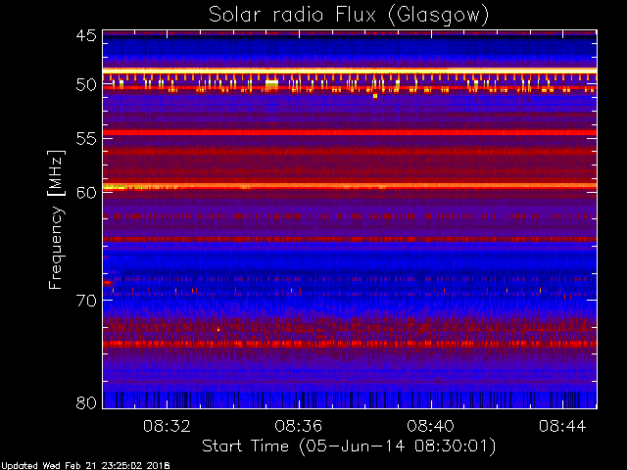
Task: Click the 80 frequency tick label
Action: click(x=86, y=402)
